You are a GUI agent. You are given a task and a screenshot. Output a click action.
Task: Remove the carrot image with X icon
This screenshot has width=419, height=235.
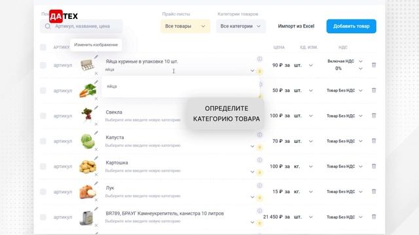pyautogui.click(x=96, y=99)
